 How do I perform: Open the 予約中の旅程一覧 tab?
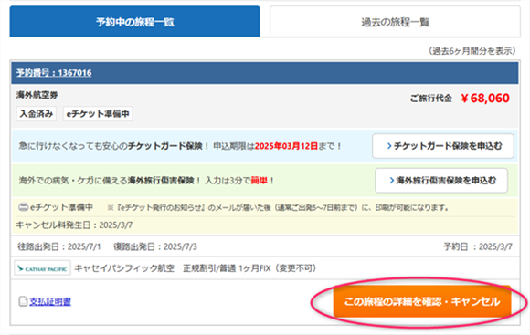tap(134, 22)
